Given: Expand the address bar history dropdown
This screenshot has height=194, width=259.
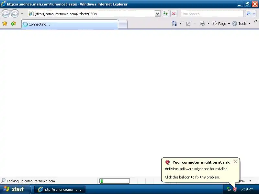Looking at the screenshot, I should pyautogui.click(x=157, y=14).
